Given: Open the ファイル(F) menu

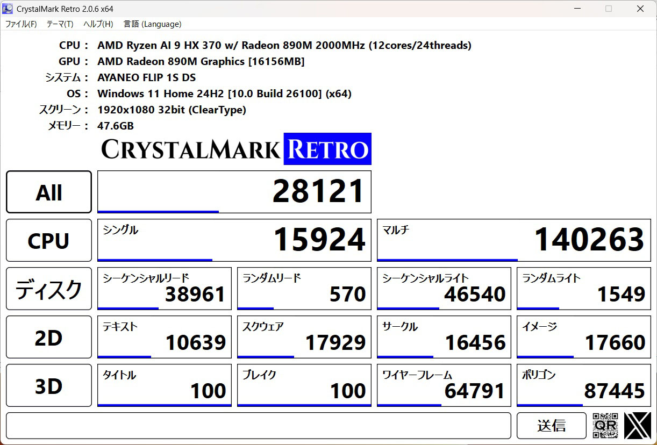Looking at the screenshot, I should click(21, 24).
